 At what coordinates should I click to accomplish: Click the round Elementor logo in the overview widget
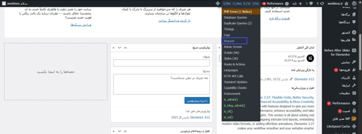(x=310, y=58)
